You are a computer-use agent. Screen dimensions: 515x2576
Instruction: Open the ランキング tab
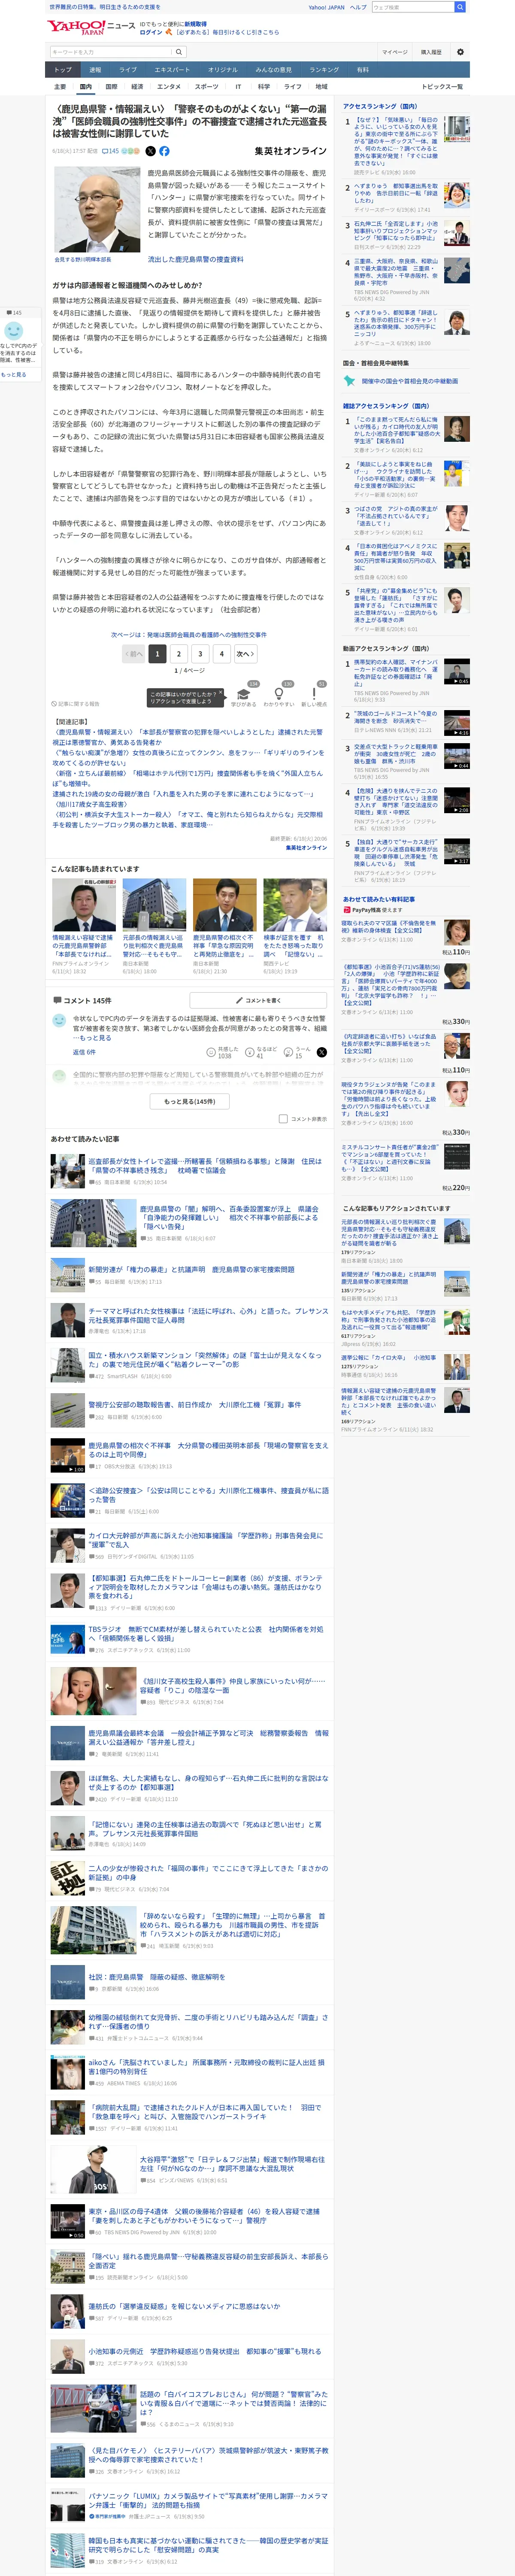323,70
